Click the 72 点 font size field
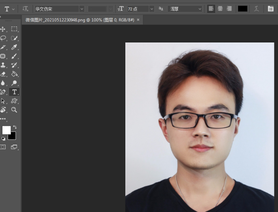 click(138, 9)
